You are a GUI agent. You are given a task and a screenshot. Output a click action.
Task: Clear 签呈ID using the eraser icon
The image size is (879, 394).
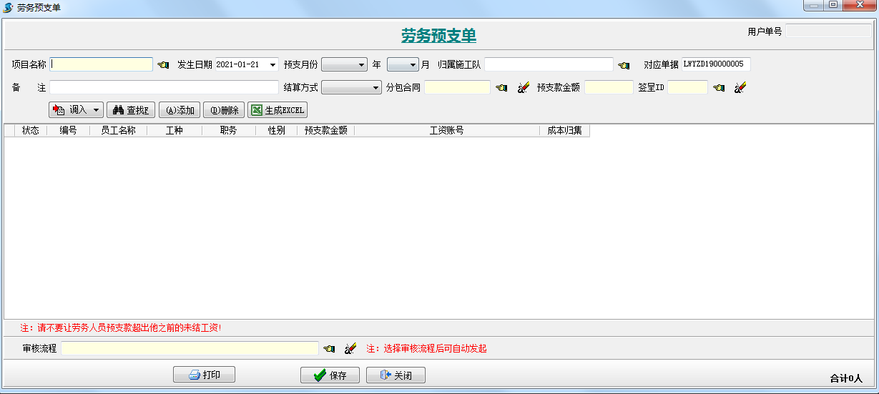coord(740,88)
